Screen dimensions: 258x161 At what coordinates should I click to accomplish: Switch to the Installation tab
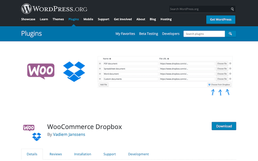(83, 154)
